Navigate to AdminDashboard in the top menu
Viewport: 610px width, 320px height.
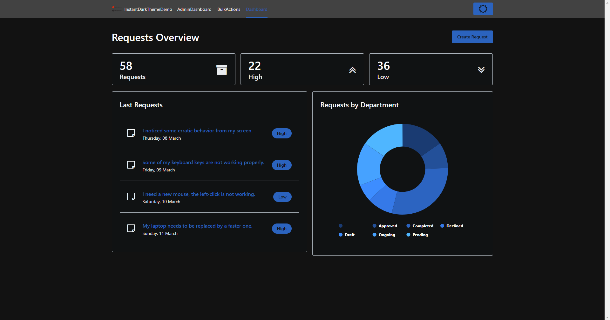194,9
